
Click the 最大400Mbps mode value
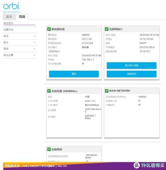tap(92, 105)
